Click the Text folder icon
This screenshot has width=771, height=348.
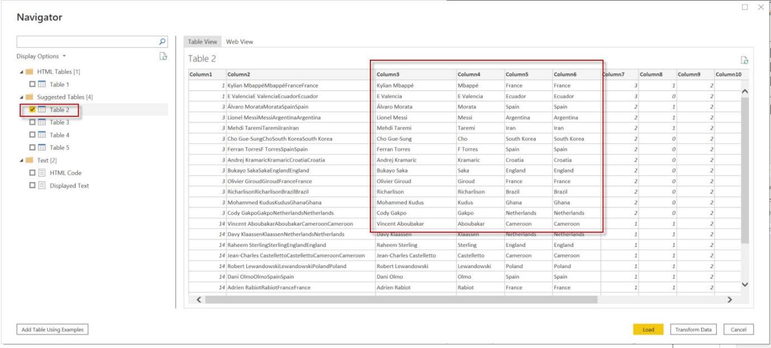(30, 160)
